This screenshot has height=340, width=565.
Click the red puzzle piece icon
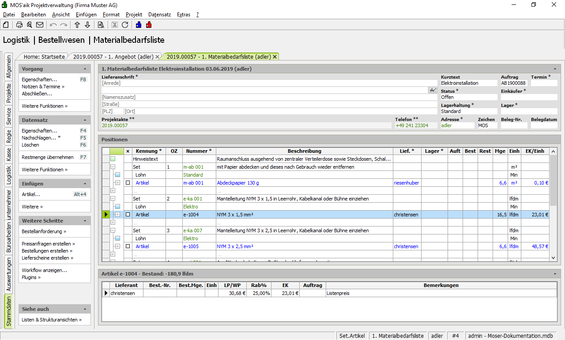pyautogui.click(x=149, y=25)
